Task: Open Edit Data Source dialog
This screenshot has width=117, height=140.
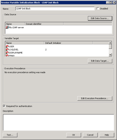Action: point(100,18)
